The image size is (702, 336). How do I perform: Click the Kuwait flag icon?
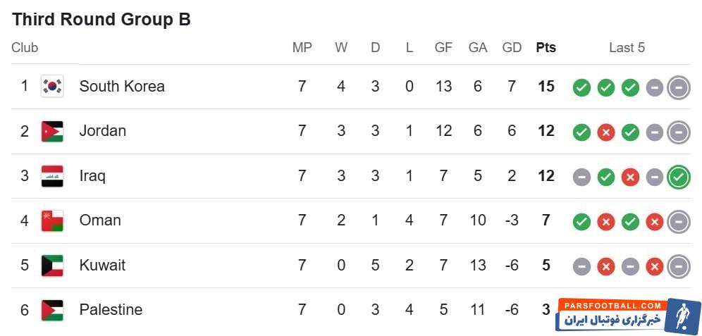pyautogui.click(x=52, y=266)
